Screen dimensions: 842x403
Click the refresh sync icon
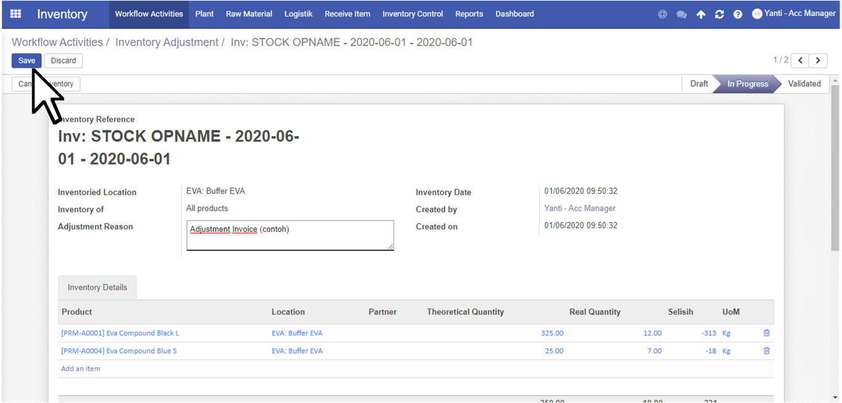coord(719,14)
